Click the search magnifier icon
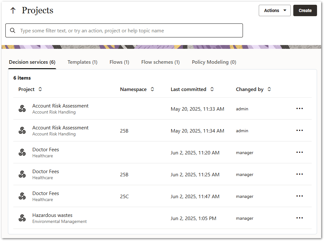Viewport: 324px width, 241px height. click(13, 30)
